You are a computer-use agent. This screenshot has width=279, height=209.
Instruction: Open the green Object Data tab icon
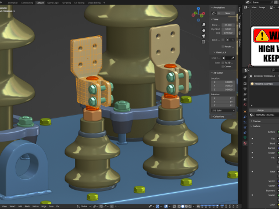point(245,138)
